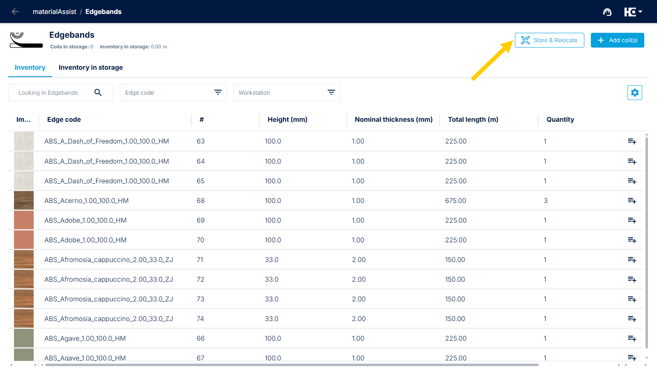Click Im... image column header
Viewport: 657px width, 369px height.
coord(23,120)
